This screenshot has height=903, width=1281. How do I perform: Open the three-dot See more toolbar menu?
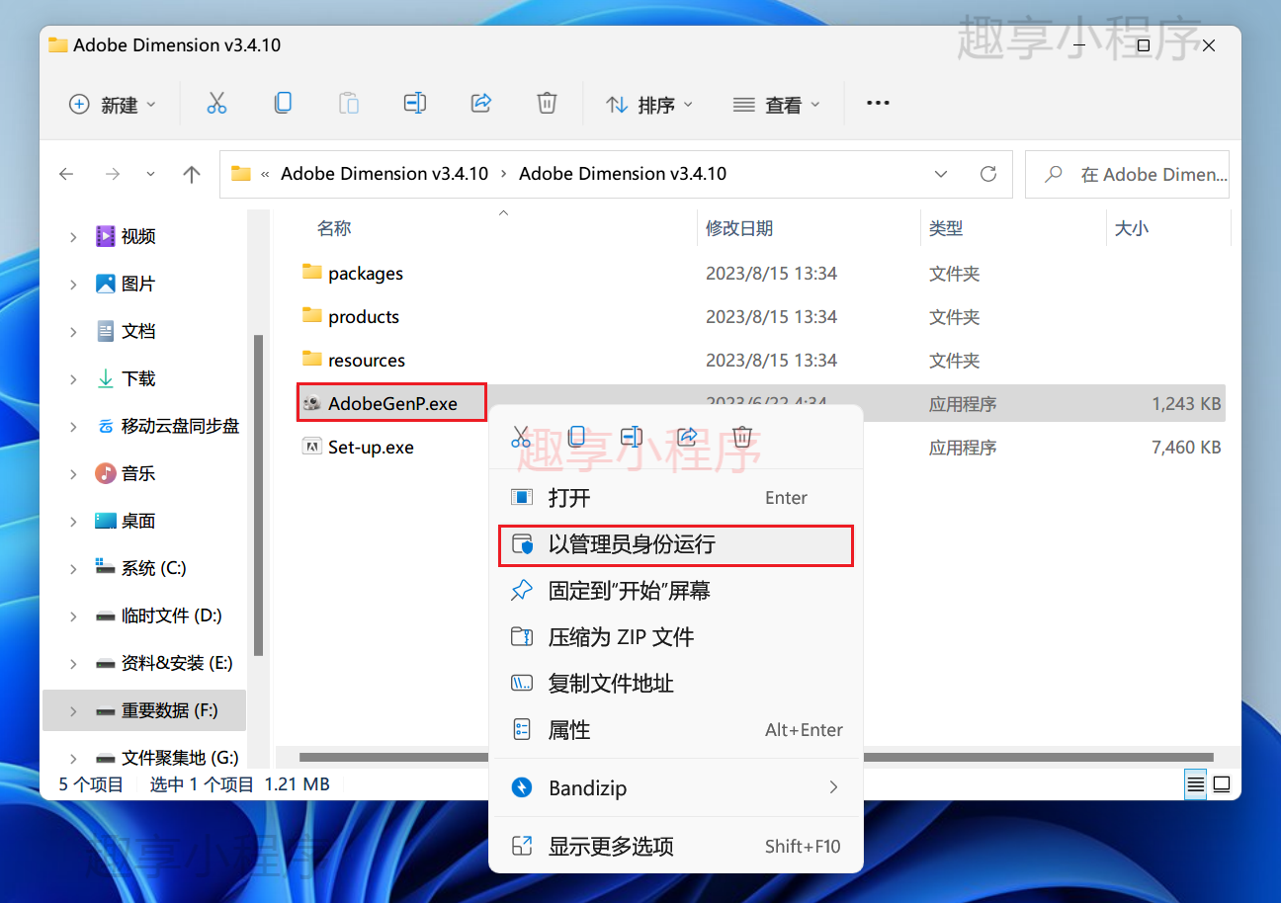(x=878, y=103)
